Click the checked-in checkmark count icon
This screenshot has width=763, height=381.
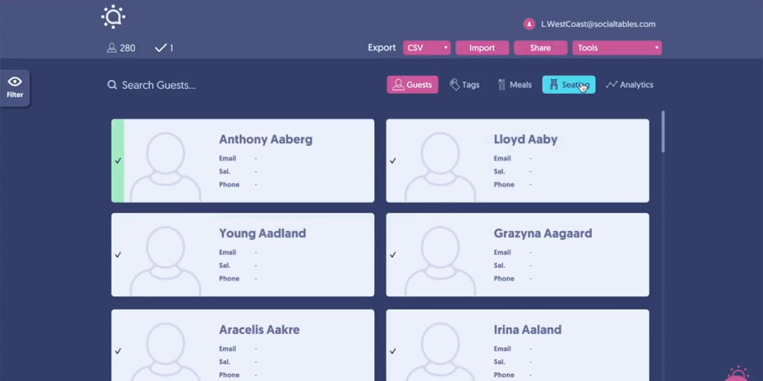tap(160, 48)
